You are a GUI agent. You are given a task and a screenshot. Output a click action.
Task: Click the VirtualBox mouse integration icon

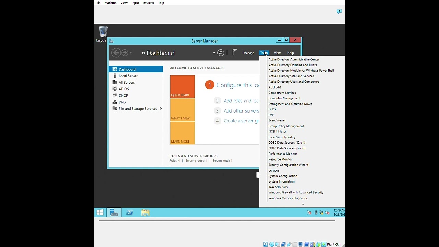(318, 244)
